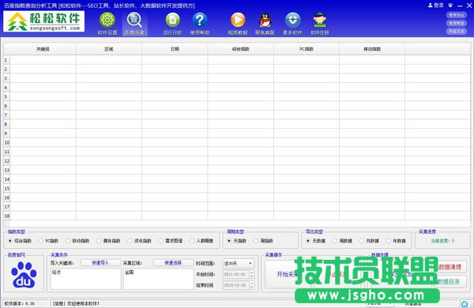Click the 日期 column header
This screenshot has height=308, width=474.
click(175, 49)
